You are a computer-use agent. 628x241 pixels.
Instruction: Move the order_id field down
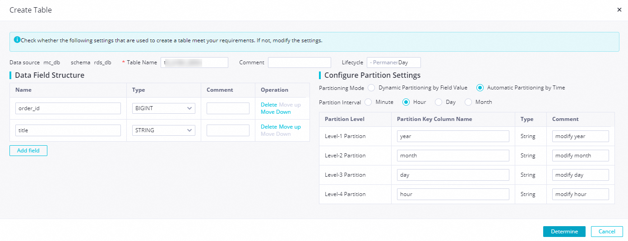point(276,112)
